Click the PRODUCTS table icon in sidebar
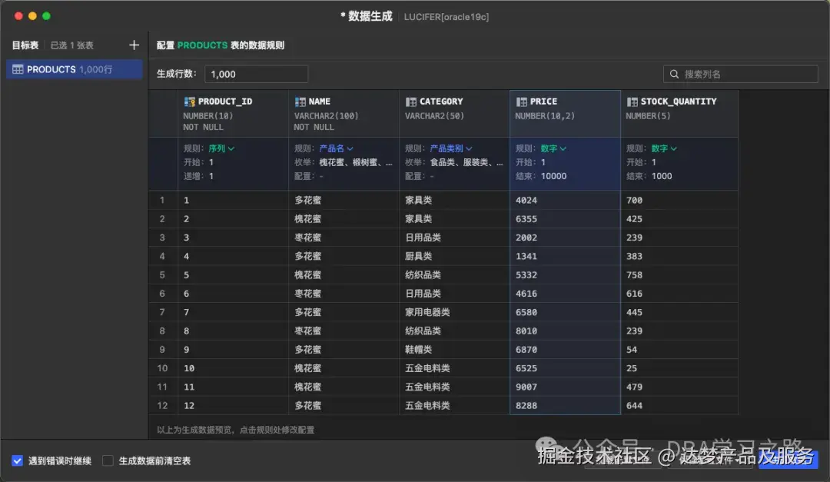Screen dimensions: 830x482 coord(17,68)
